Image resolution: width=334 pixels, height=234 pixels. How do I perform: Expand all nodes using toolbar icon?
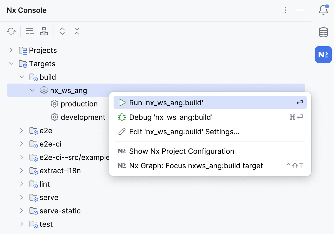(x=62, y=31)
